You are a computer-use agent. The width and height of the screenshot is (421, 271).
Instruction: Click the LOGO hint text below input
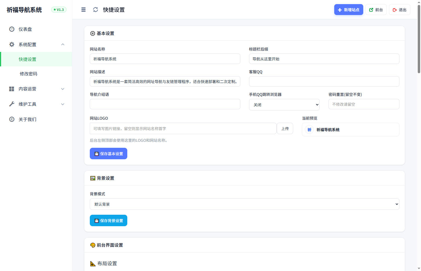coord(129,140)
